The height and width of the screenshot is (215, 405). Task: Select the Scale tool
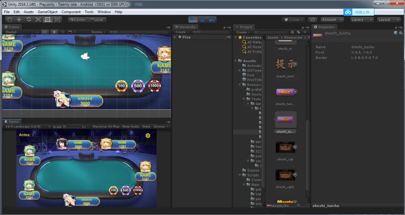tap(38, 20)
